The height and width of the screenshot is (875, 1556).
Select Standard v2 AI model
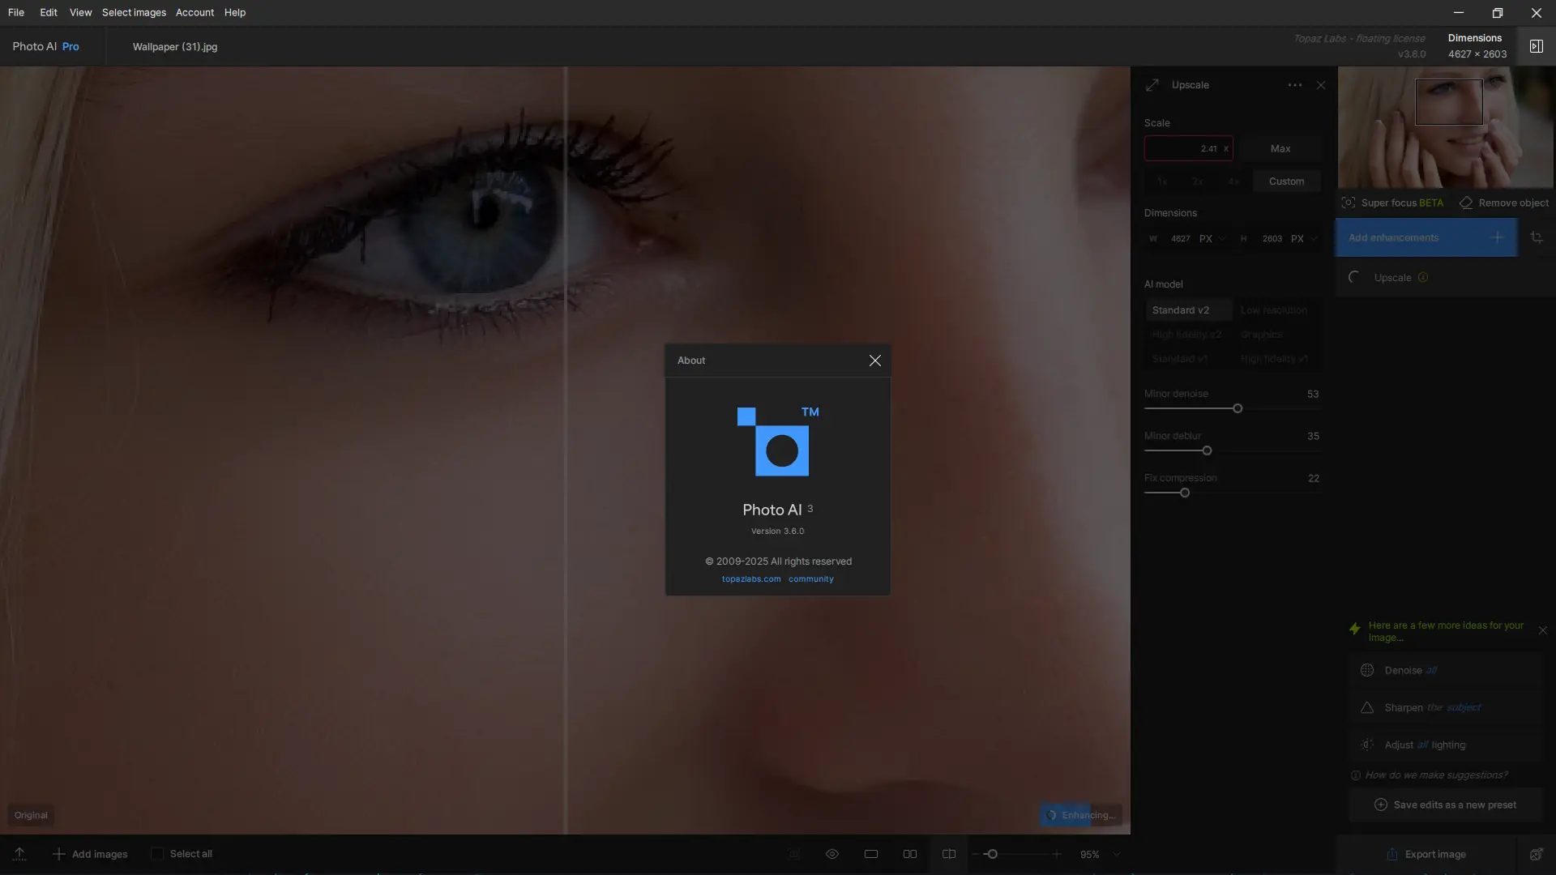click(1181, 310)
